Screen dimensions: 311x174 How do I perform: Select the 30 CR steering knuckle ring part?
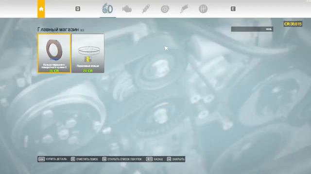tap(54, 53)
